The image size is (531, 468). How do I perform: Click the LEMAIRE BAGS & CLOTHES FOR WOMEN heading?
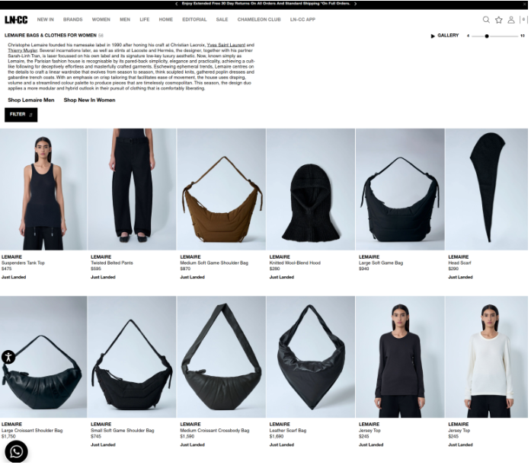[50, 36]
